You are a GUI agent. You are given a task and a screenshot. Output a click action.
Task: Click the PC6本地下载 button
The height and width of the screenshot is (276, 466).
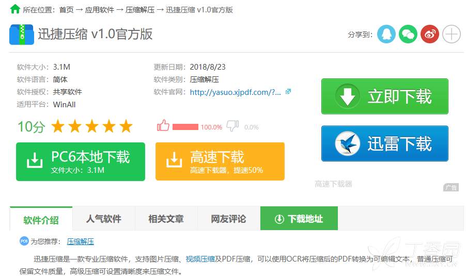coord(81,162)
